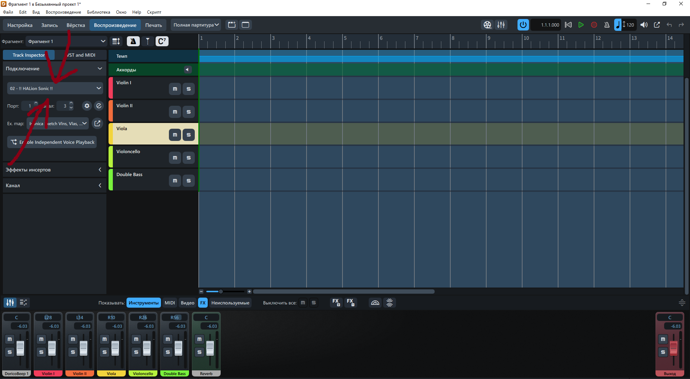Expand the Канал section
This screenshot has height=379, width=690.
(x=100, y=185)
